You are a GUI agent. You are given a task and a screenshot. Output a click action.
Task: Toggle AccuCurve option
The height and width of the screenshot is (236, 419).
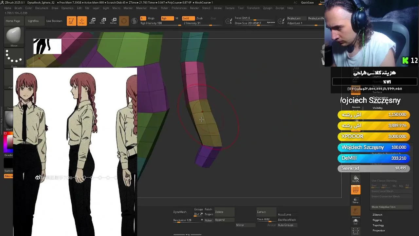pyautogui.click(x=284, y=215)
